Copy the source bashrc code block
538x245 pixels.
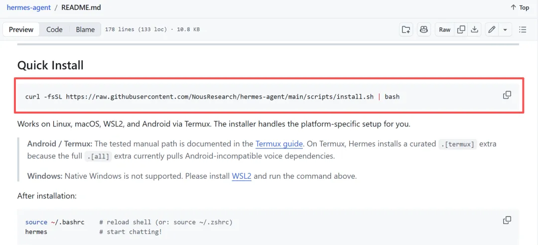[507, 220]
